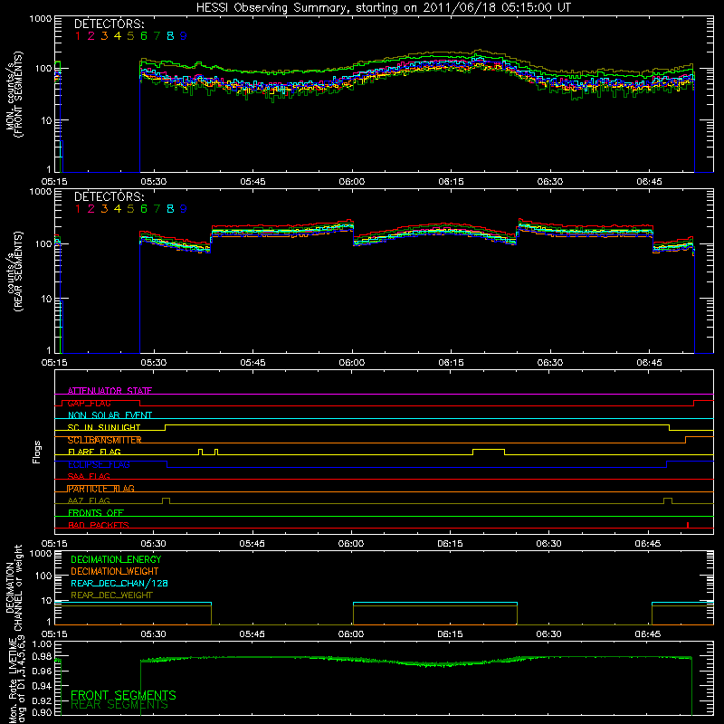This screenshot has width=724, height=724.
Task: Click the REAR SEGMENTS livetime legend label
Action: click(119, 705)
